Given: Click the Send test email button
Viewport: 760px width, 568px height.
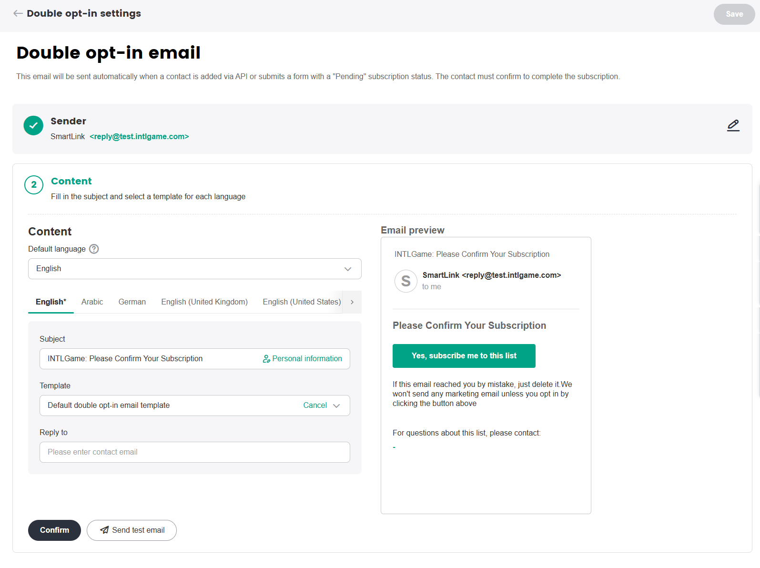Looking at the screenshot, I should [x=132, y=530].
